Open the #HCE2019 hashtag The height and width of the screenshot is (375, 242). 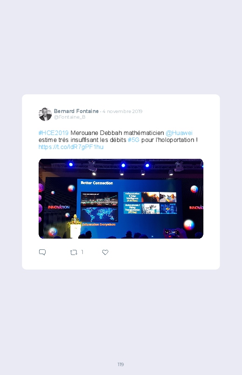pos(54,133)
